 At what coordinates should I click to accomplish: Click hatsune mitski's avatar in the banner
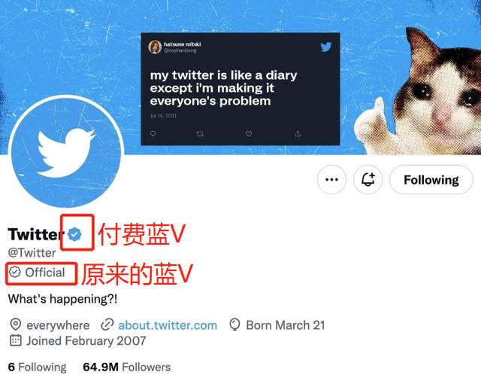click(x=155, y=47)
